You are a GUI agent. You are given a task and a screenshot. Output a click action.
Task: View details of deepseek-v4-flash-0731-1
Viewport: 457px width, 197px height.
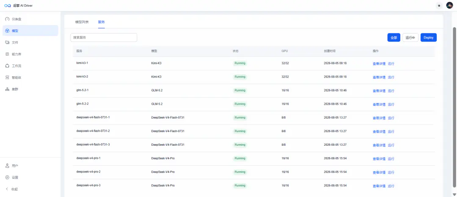379,118
